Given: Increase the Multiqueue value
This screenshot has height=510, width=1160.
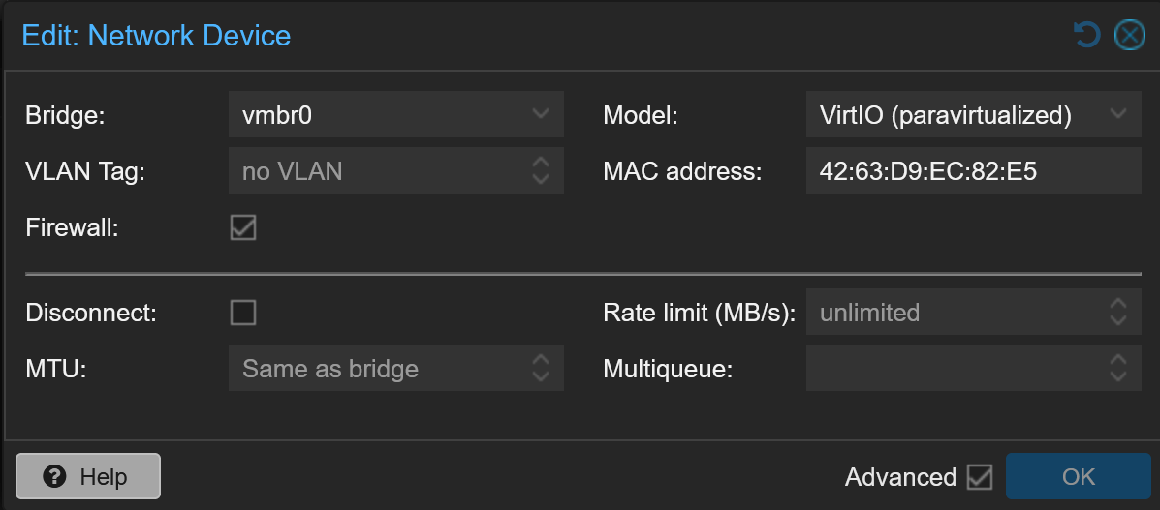Looking at the screenshot, I should 1118,360.
